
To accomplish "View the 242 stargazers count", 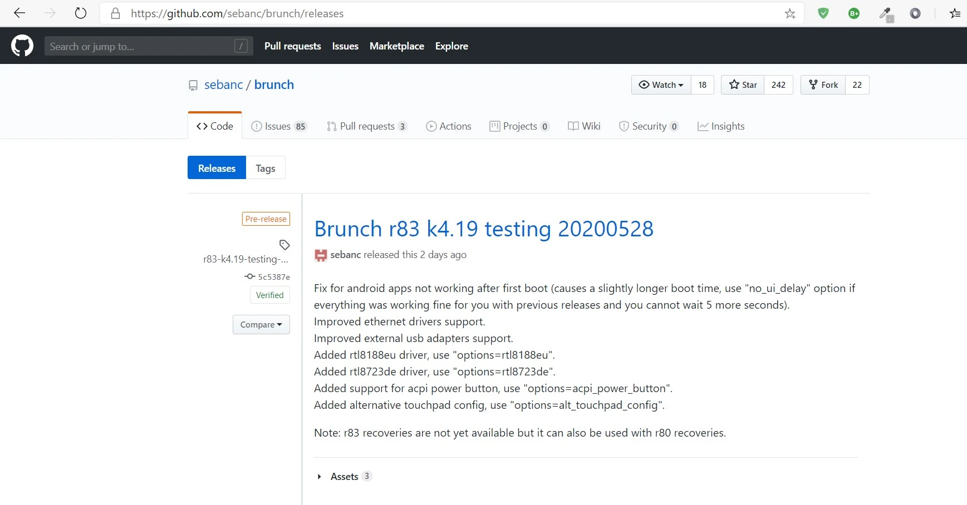I will [778, 85].
